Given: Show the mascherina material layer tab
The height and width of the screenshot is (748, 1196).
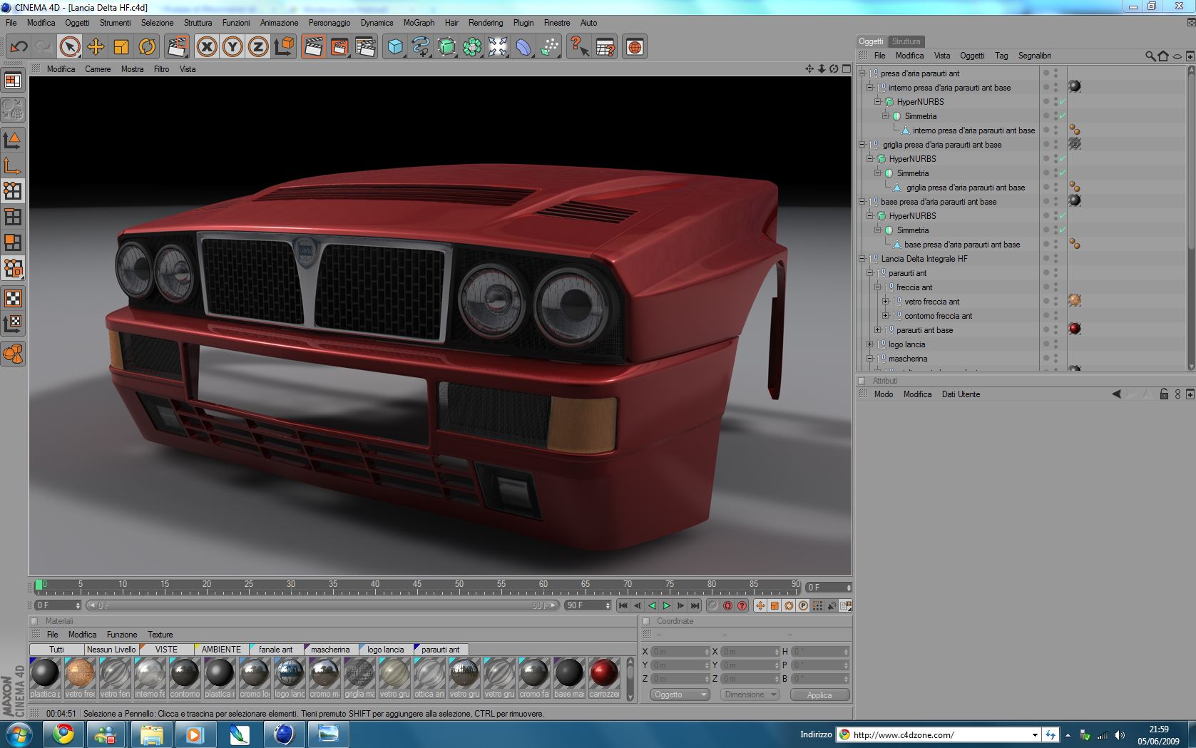Looking at the screenshot, I should pyautogui.click(x=329, y=650).
